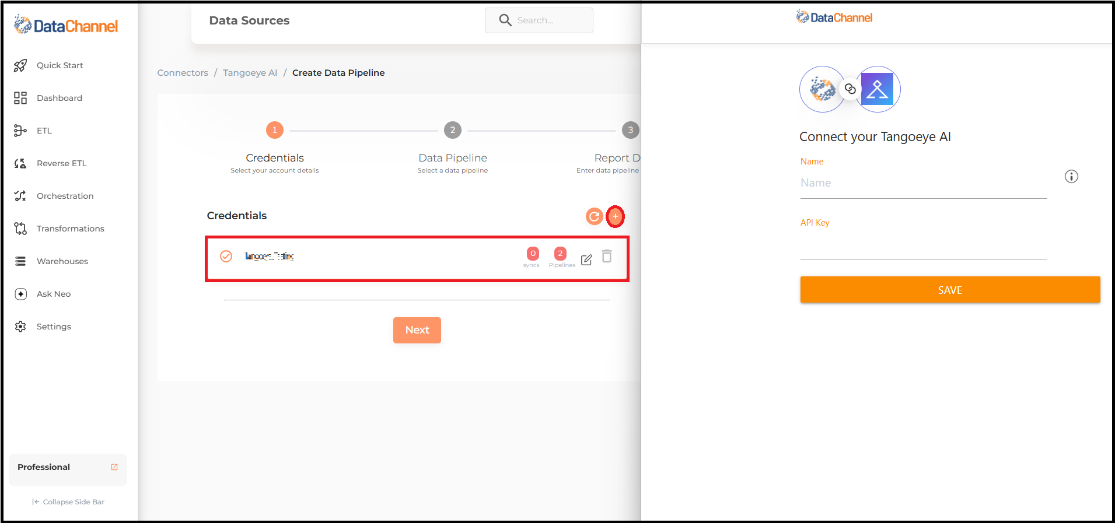1115x523 pixels.
Task: Click the Reverse ETL icon
Action: pyautogui.click(x=20, y=163)
